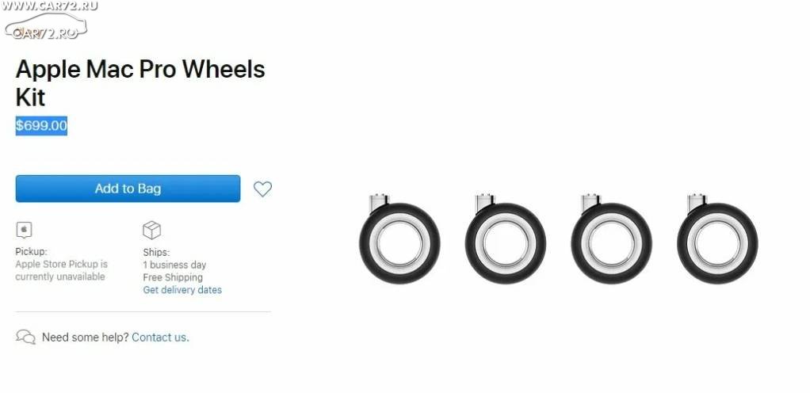
Task: Click the WWW.CAR72.RU watermark text
Action: point(49,6)
